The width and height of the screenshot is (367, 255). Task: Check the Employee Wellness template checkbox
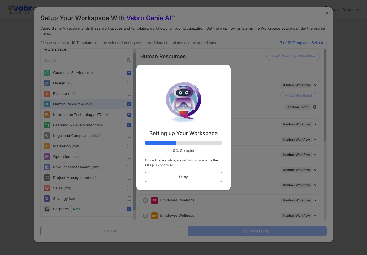[x=145, y=216]
